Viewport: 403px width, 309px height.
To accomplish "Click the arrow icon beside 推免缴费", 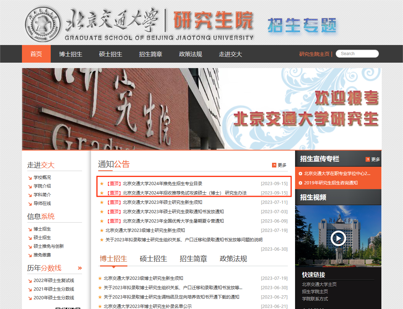I will pyautogui.click(x=30, y=255).
